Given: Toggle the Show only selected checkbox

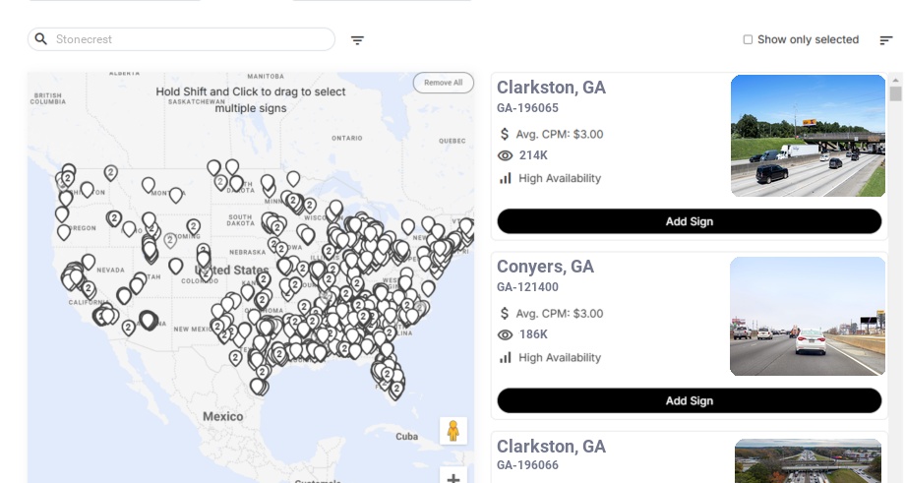Looking at the screenshot, I should coord(748,40).
